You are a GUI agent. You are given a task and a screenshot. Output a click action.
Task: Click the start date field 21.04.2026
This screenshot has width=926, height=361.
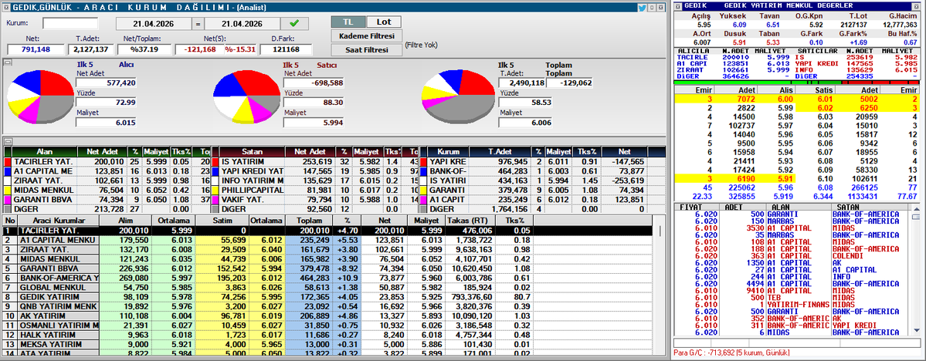tap(154, 24)
